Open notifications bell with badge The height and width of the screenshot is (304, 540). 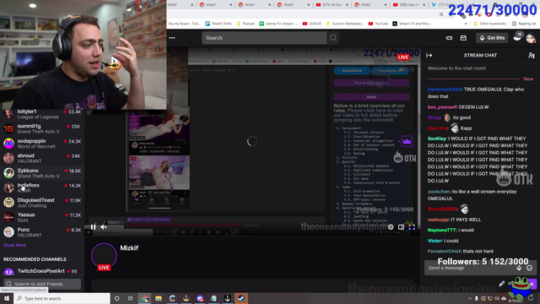click(x=517, y=37)
